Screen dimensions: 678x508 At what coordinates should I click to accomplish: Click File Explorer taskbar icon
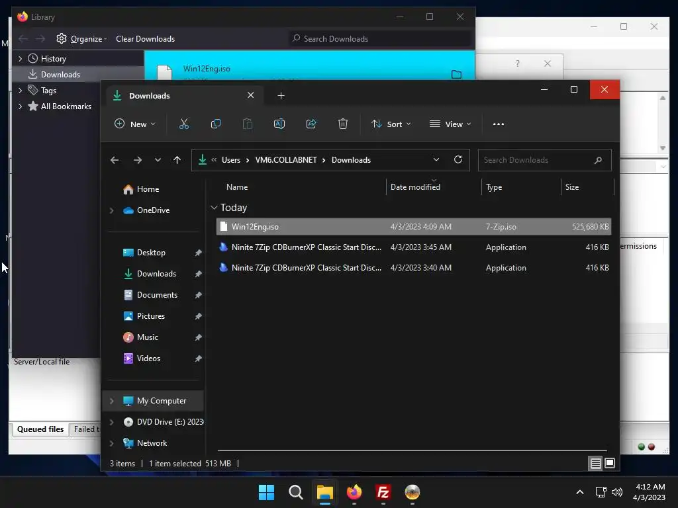pos(324,492)
